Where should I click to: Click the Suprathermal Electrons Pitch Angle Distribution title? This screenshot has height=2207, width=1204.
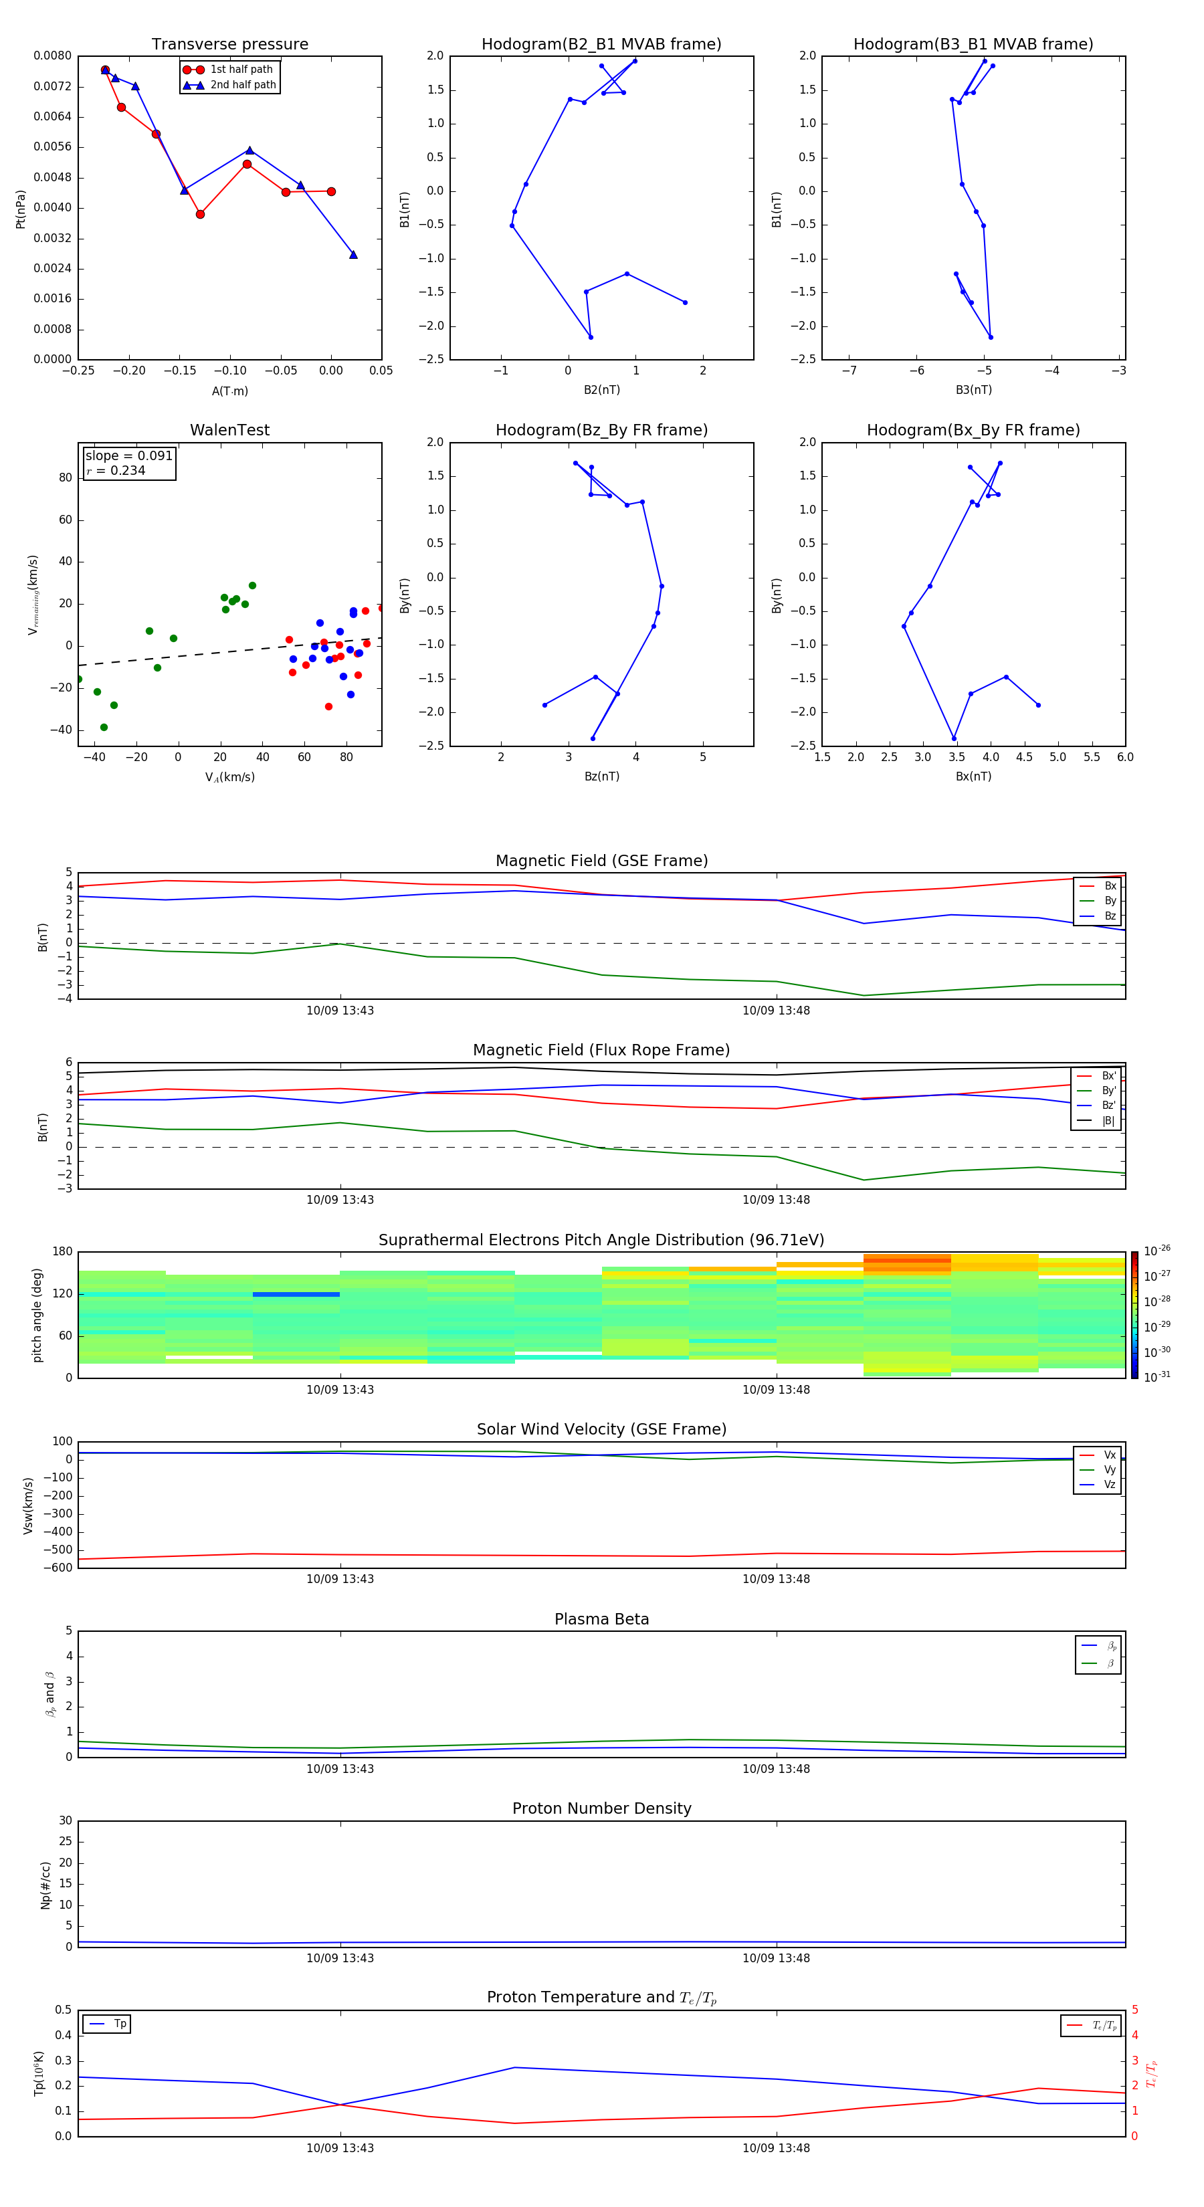coord(601,1240)
